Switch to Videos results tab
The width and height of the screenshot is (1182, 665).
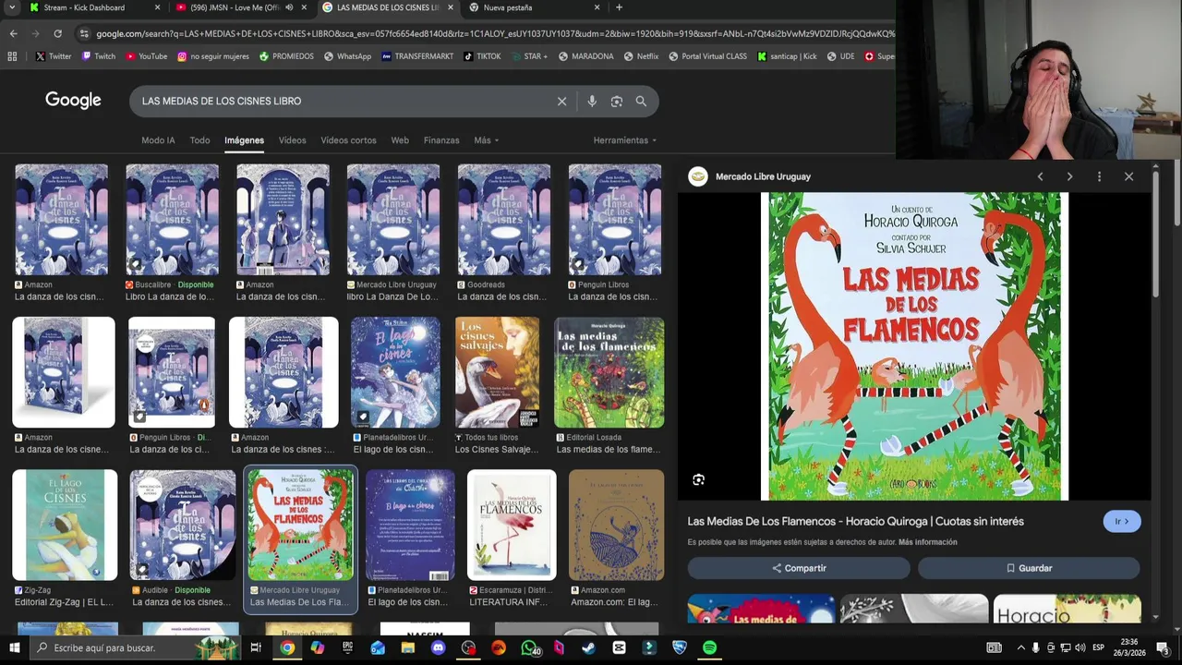(292, 140)
